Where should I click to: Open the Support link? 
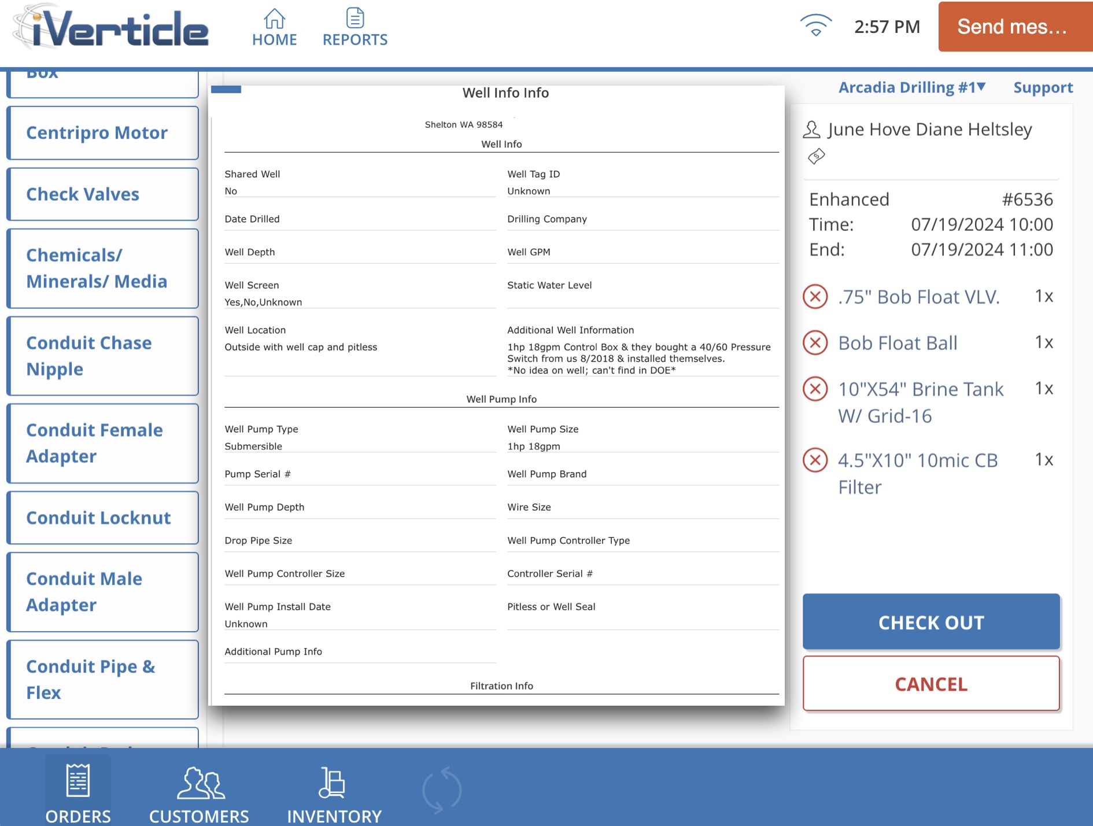coord(1043,87)
